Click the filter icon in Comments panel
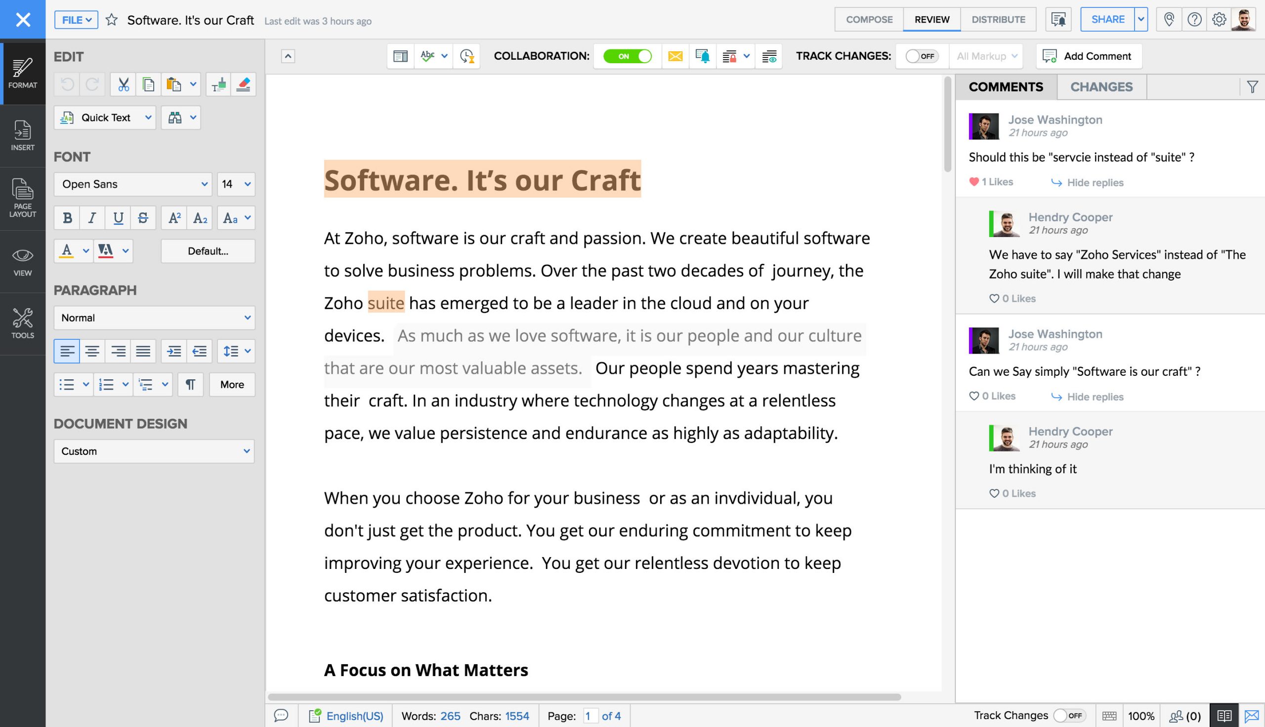Screen dimensions: 1265x727 pos(1253,87)
